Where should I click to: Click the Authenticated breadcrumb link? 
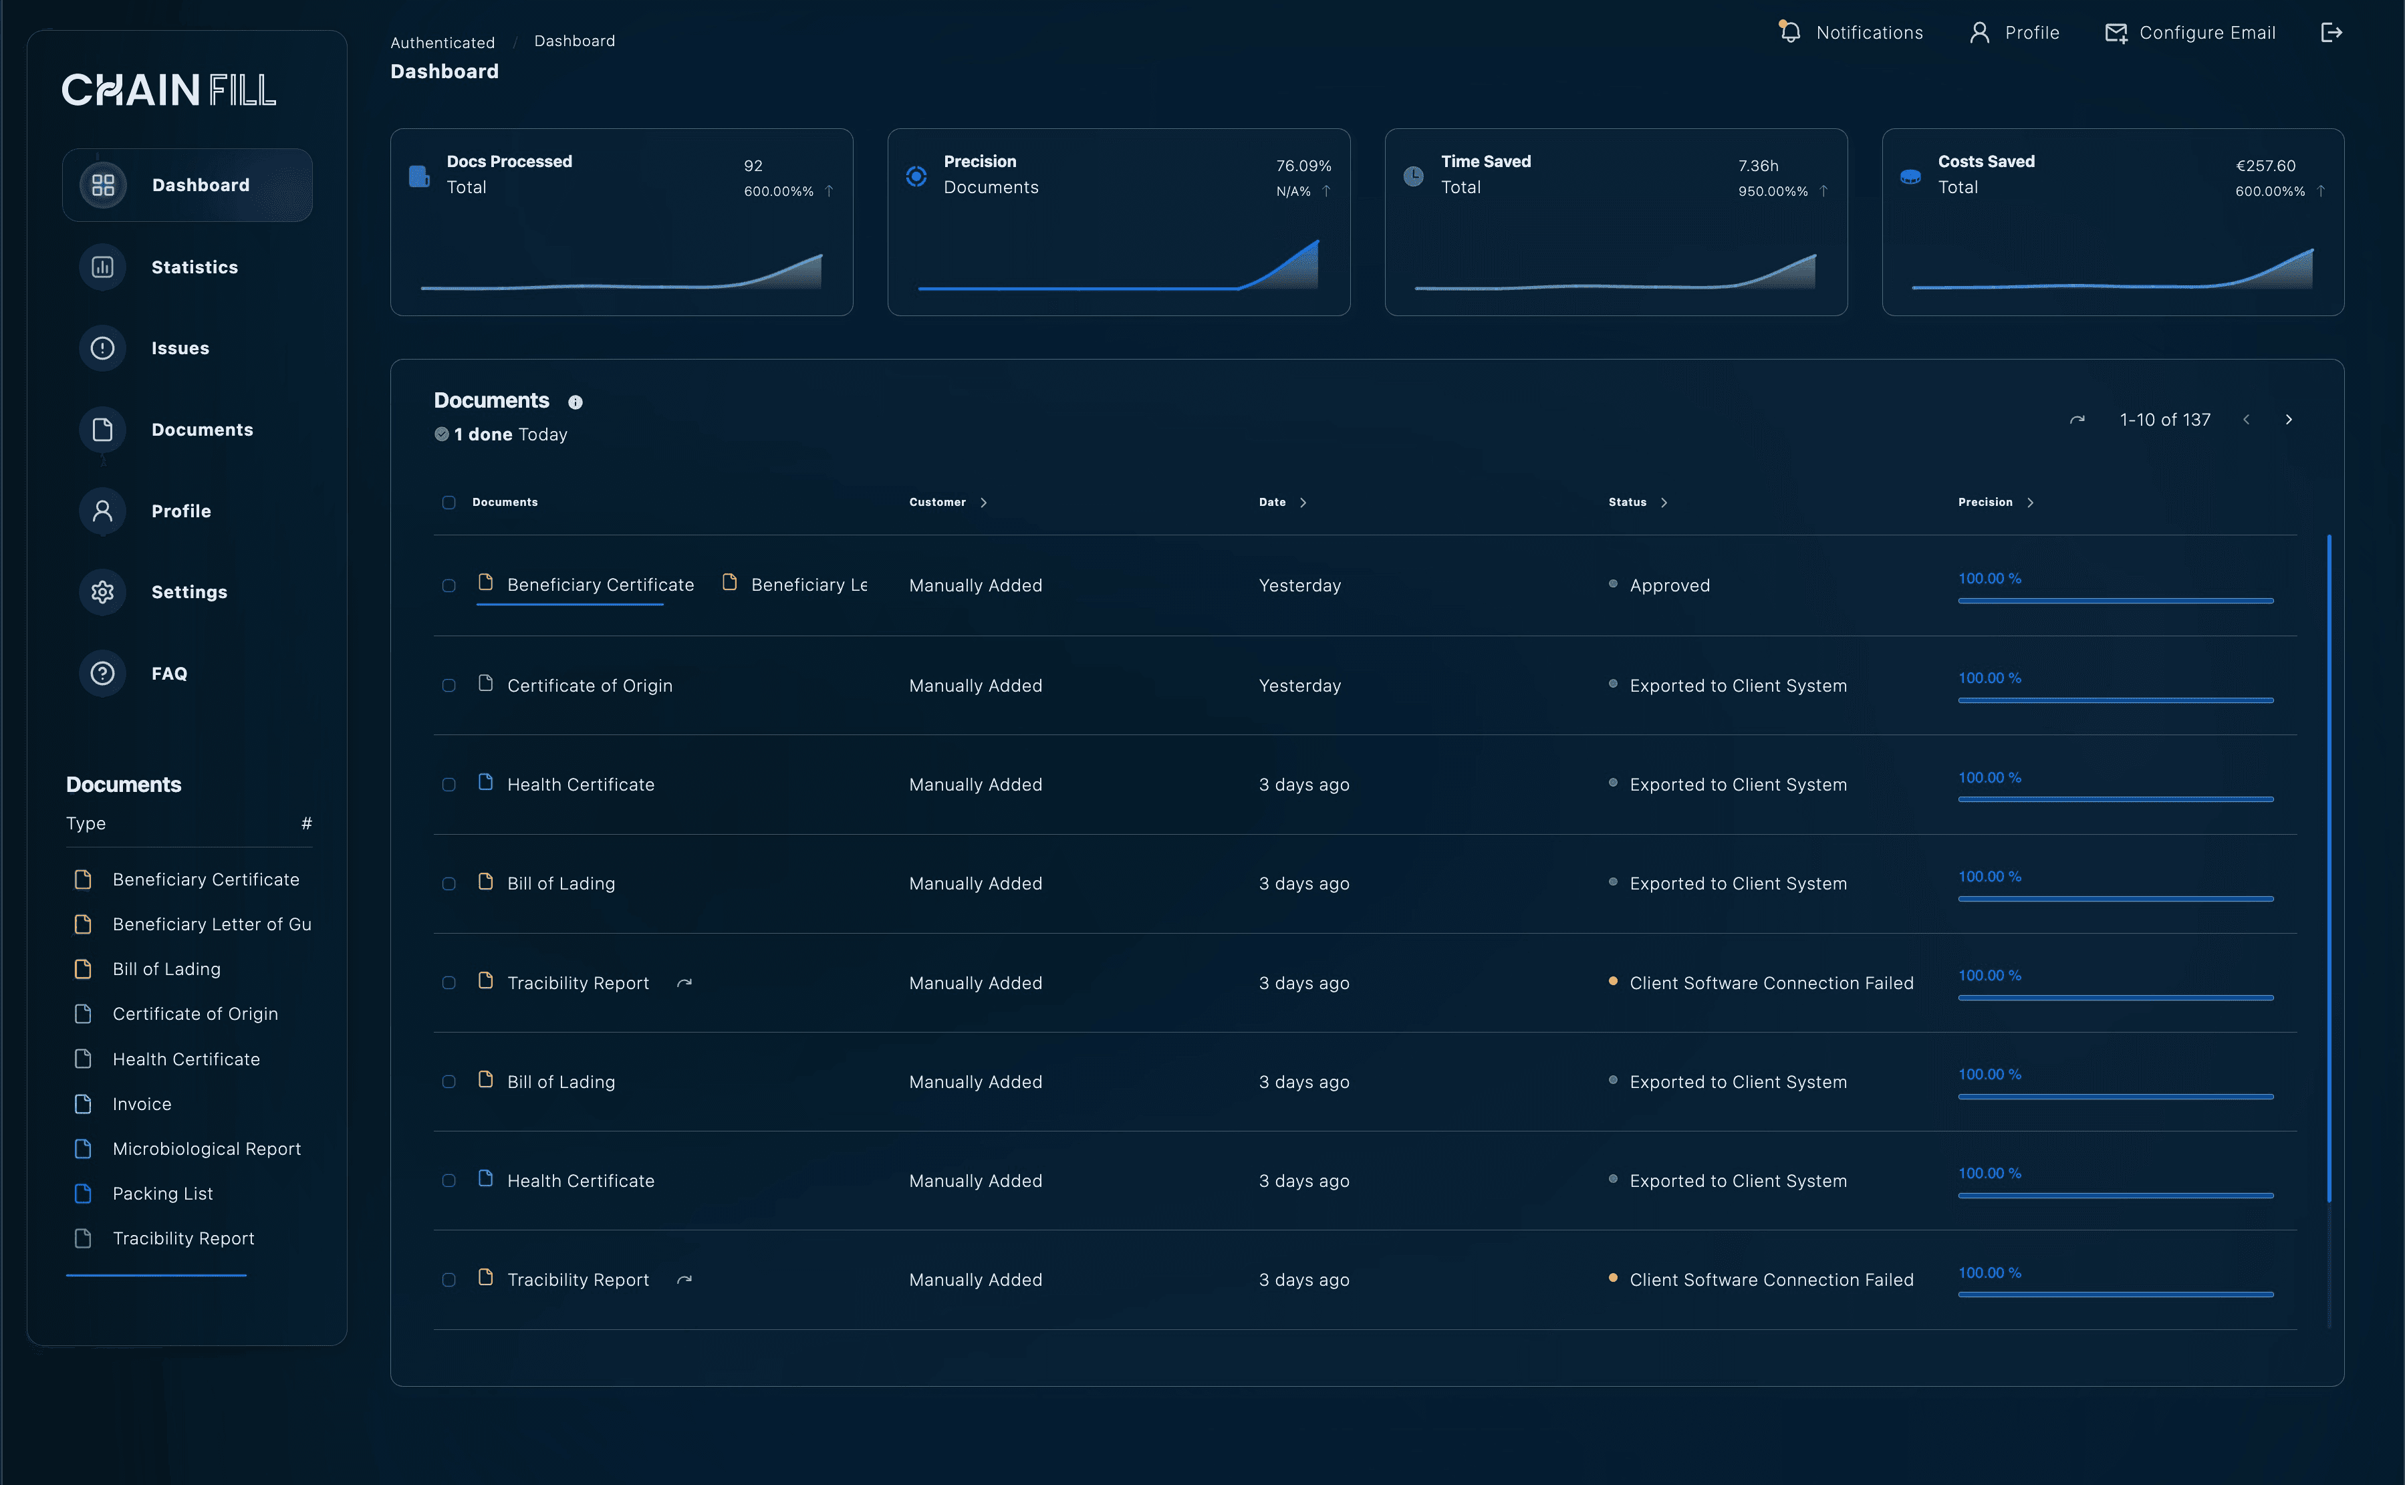tap(442, 42)
